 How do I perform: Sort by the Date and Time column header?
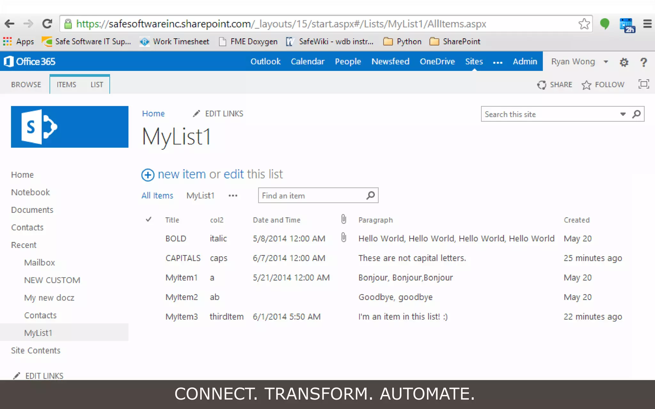click(x=277, y=220)
